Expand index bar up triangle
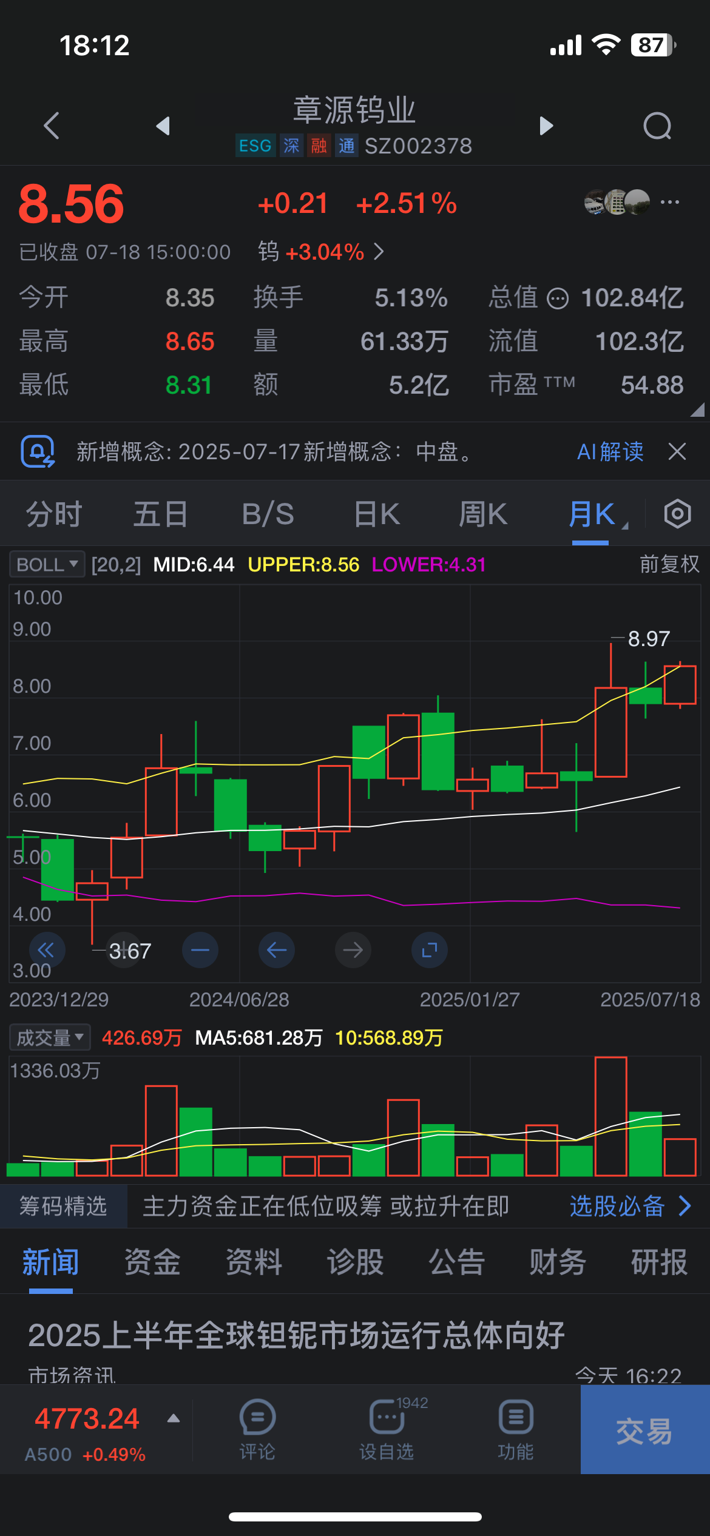The height and width of the screenshot is (1536, 710). (x=174, y=1418)
